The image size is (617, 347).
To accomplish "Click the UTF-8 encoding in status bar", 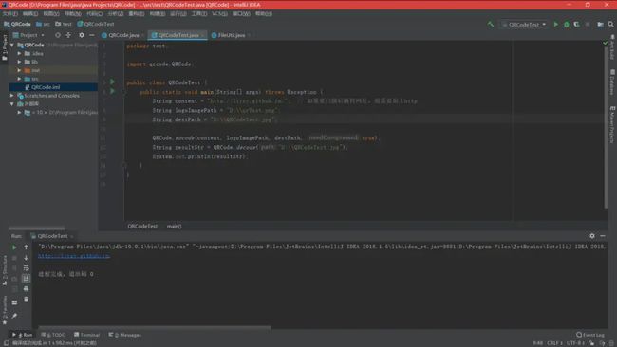I will pyautogui.click(x=575, y=343).
